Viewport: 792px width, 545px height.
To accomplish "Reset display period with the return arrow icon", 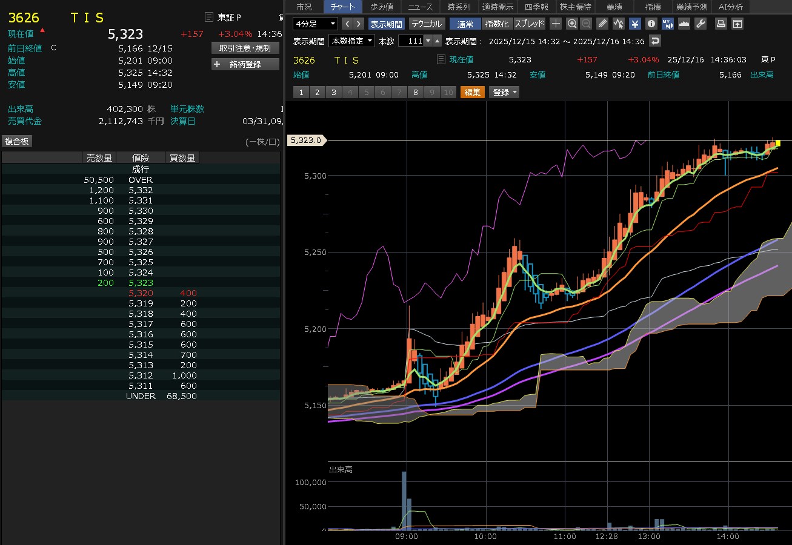I will pyautogui.click(x=654, y=41).
